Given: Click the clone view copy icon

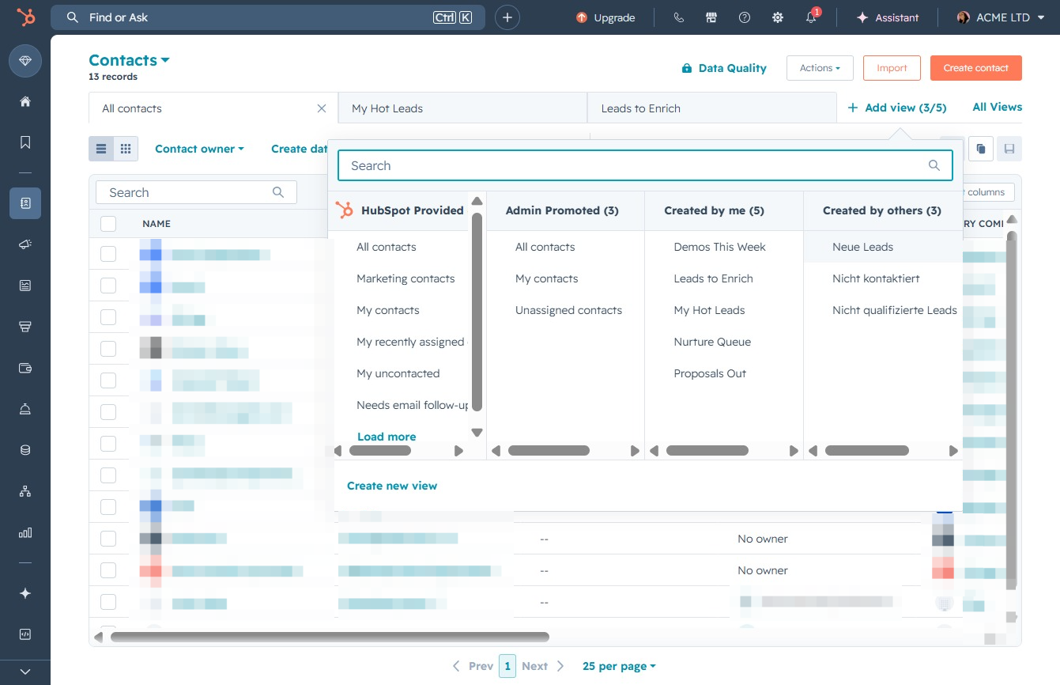Looking at the screenshot, I should pos(981,149).
